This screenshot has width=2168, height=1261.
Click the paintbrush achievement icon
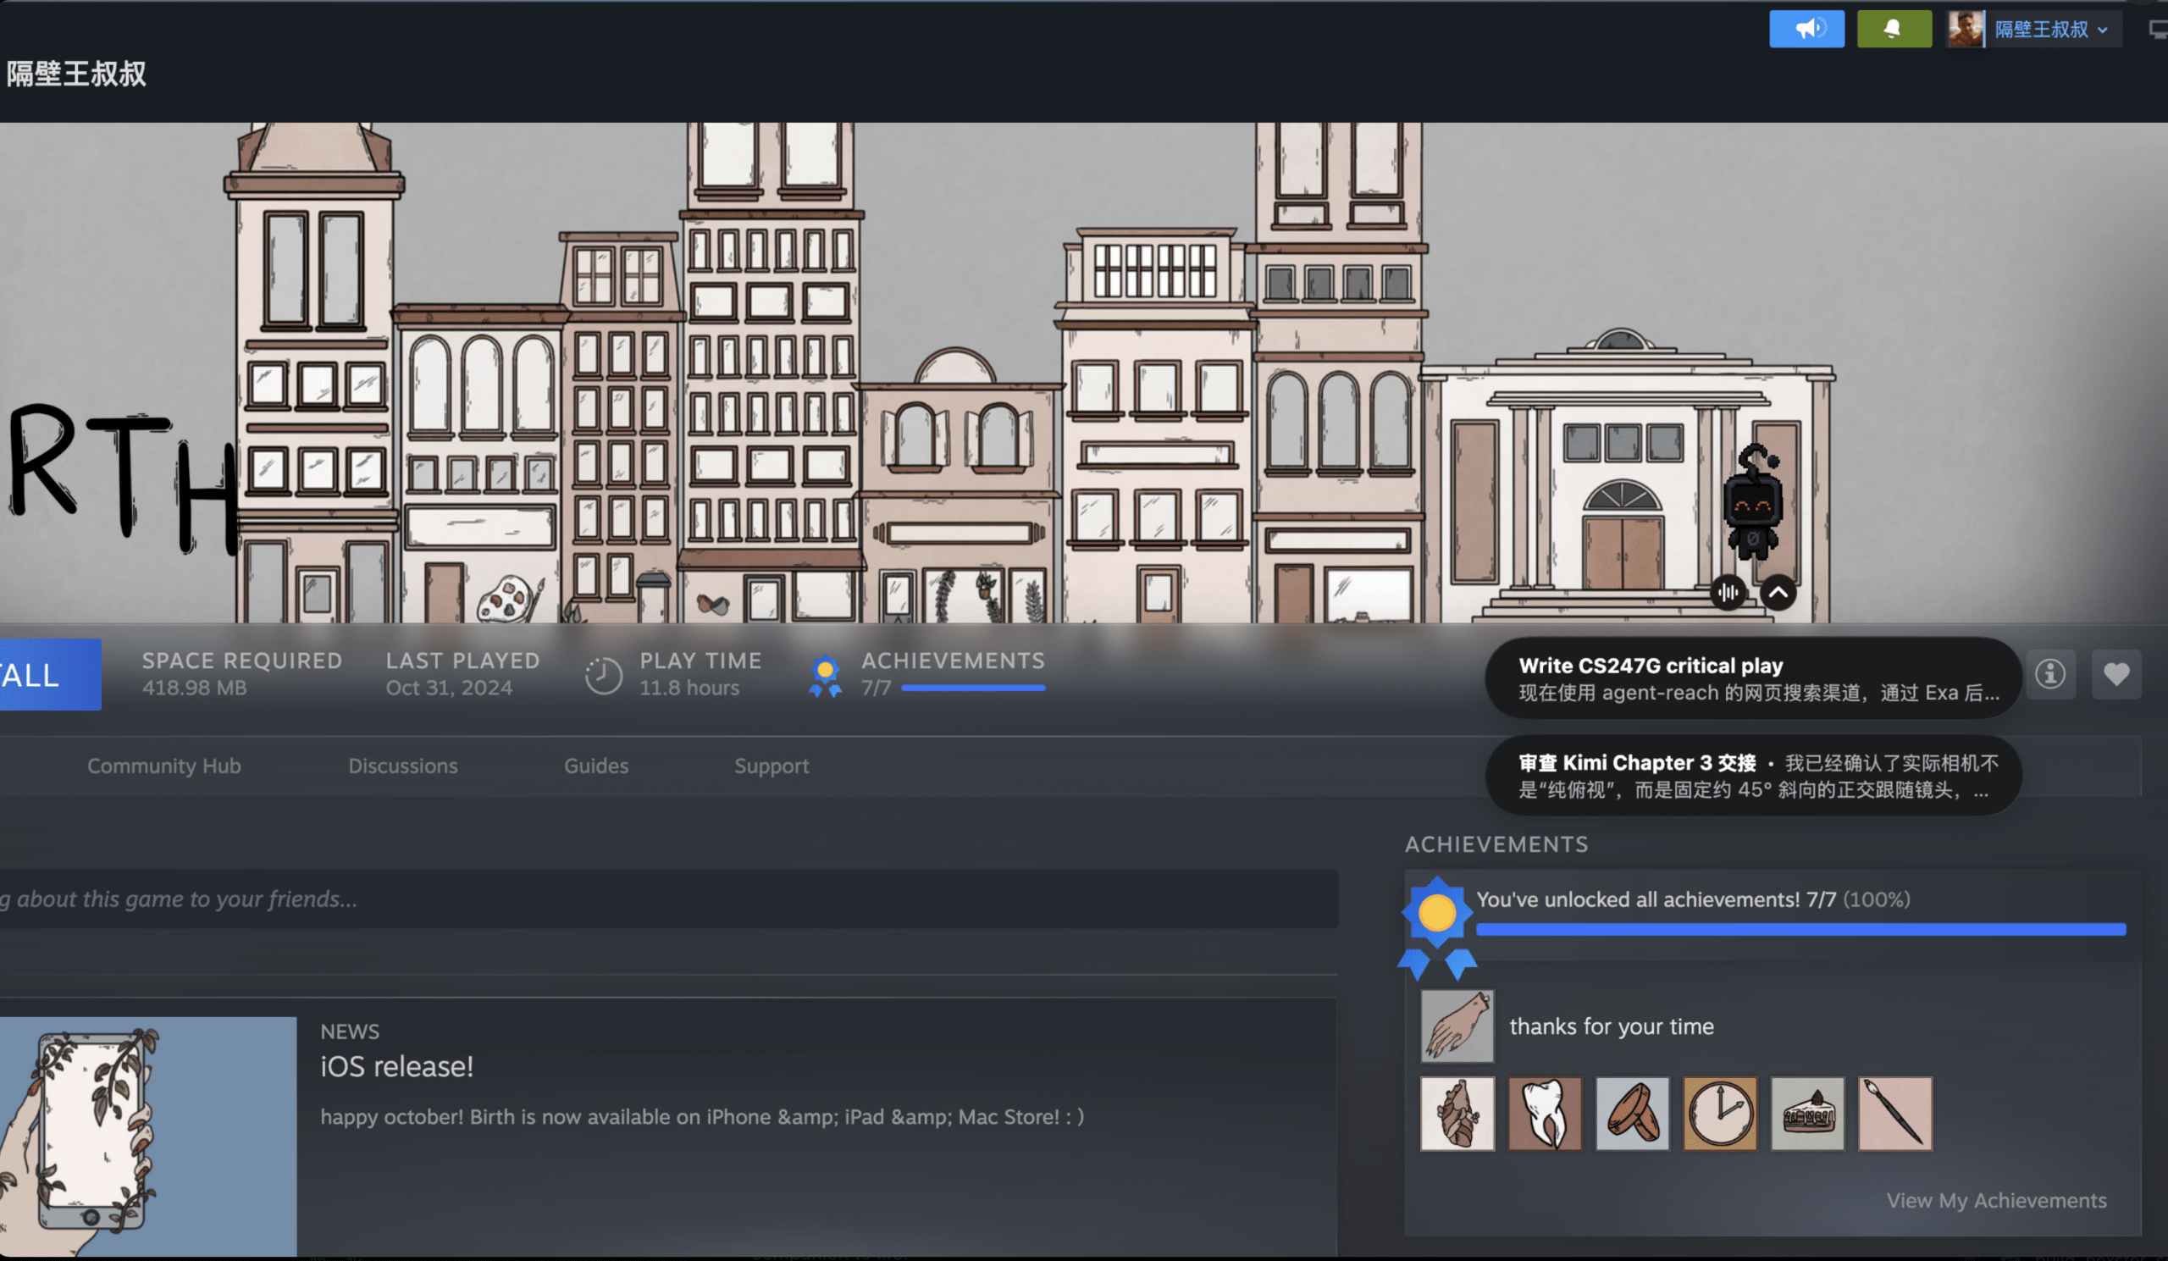tap(1895, 1114)
